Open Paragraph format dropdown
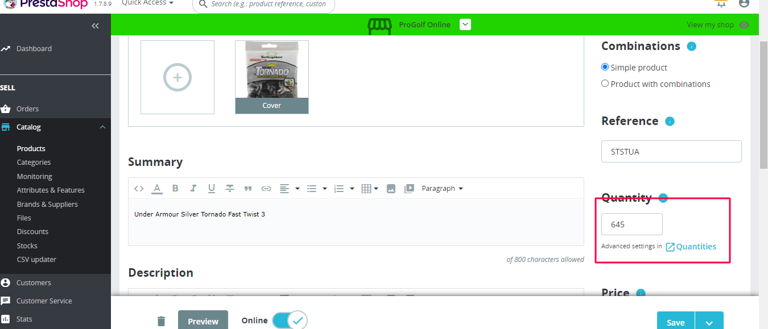768x329 pixels. point(442,189)
